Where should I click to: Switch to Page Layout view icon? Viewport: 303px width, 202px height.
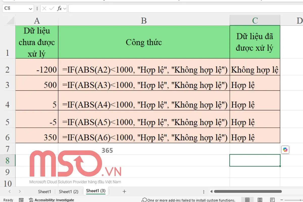point(260,200)
